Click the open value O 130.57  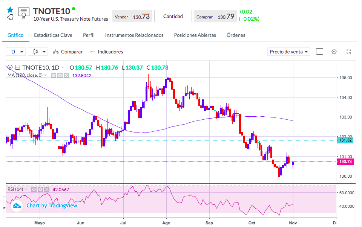(x=81, y=67)
